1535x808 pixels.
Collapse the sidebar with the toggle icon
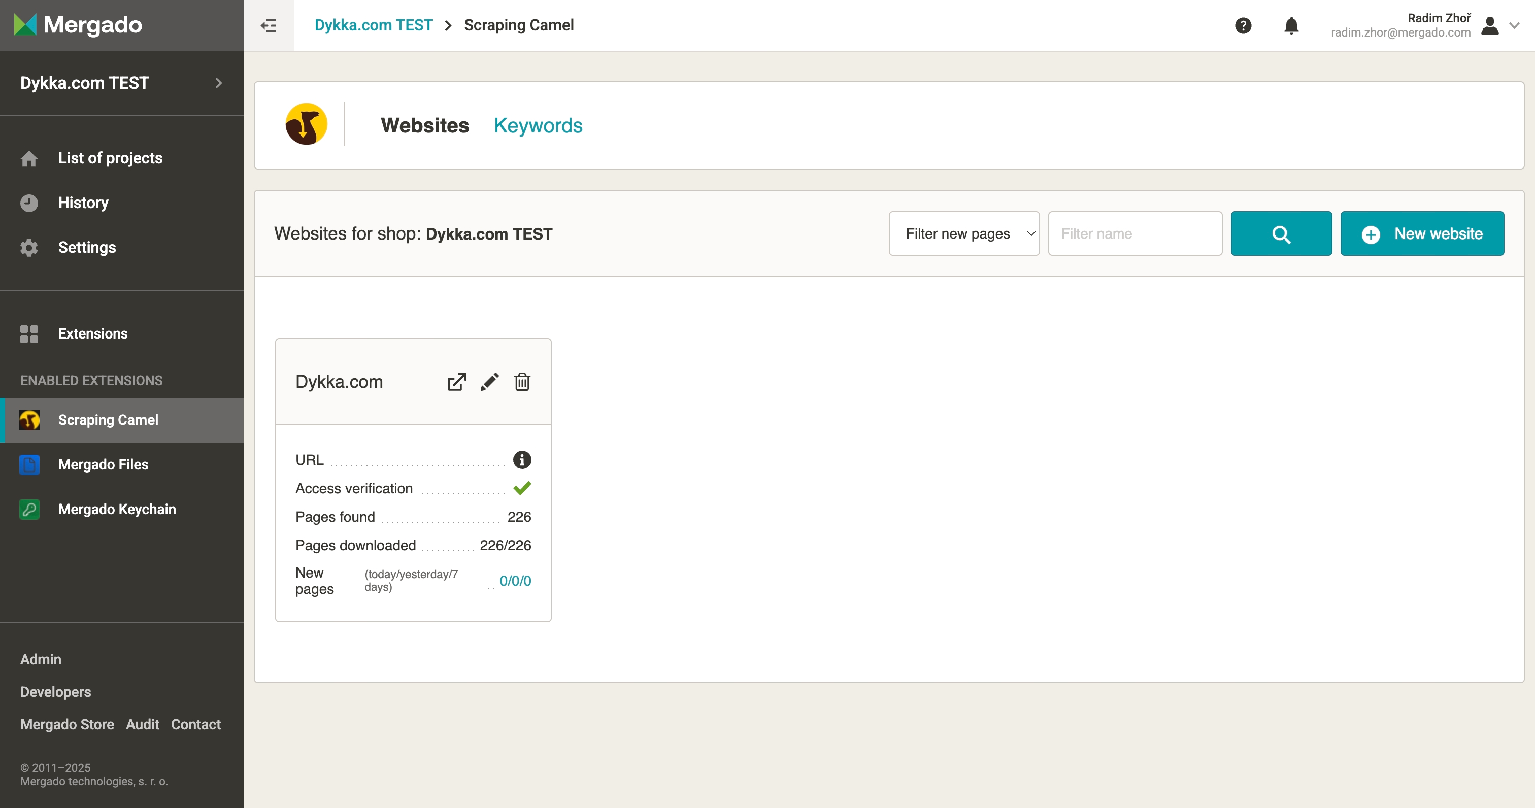pyautogui.click(x=269, y=25)
